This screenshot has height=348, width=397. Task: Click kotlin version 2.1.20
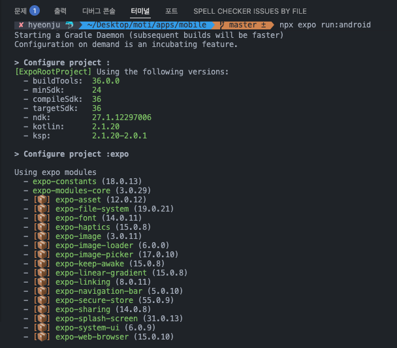pyautogui.click(x=106, y=127)
